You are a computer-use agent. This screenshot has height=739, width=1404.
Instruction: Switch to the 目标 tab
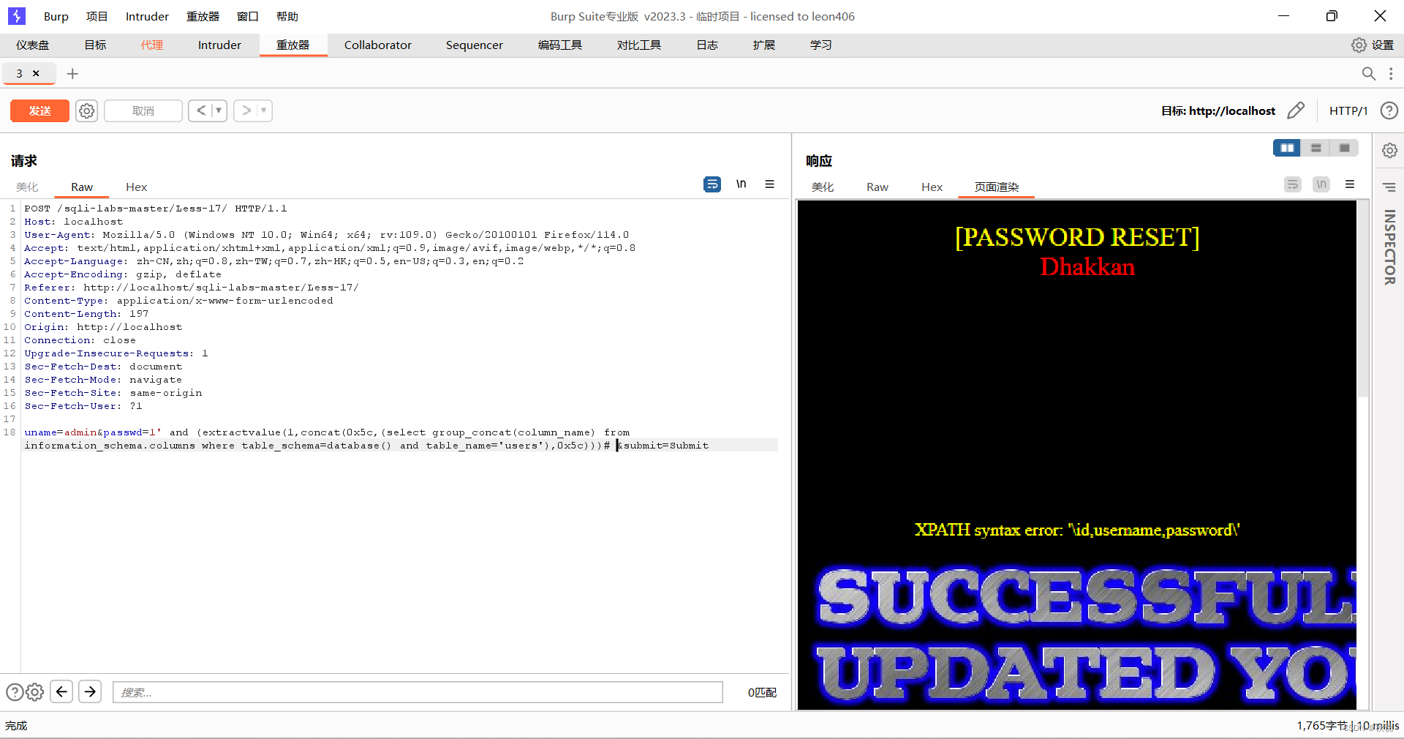(x=95, y=45)
